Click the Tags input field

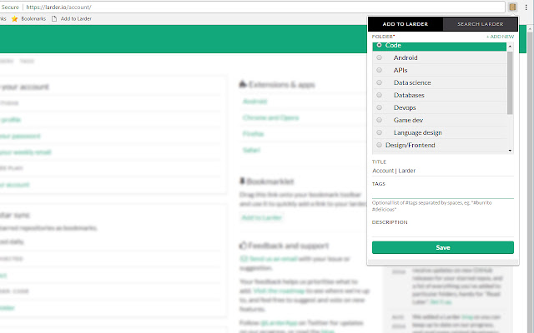click(443, 194)
